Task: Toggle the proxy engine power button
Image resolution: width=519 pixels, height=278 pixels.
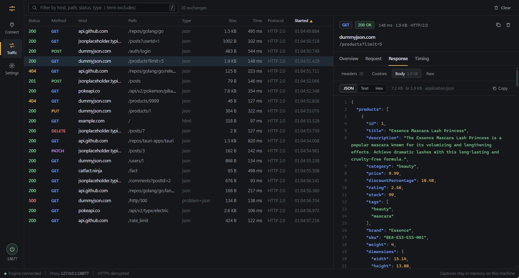Action: 12,249
